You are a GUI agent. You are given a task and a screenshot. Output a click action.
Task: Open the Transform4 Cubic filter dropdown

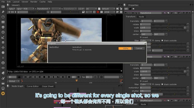pos(146,41)
